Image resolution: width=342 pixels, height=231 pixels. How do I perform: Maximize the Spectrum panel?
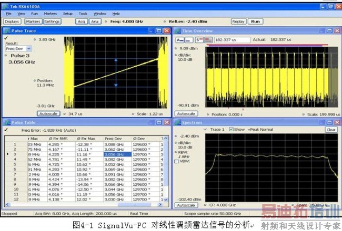pyautogui.click(x=329, y=122)
